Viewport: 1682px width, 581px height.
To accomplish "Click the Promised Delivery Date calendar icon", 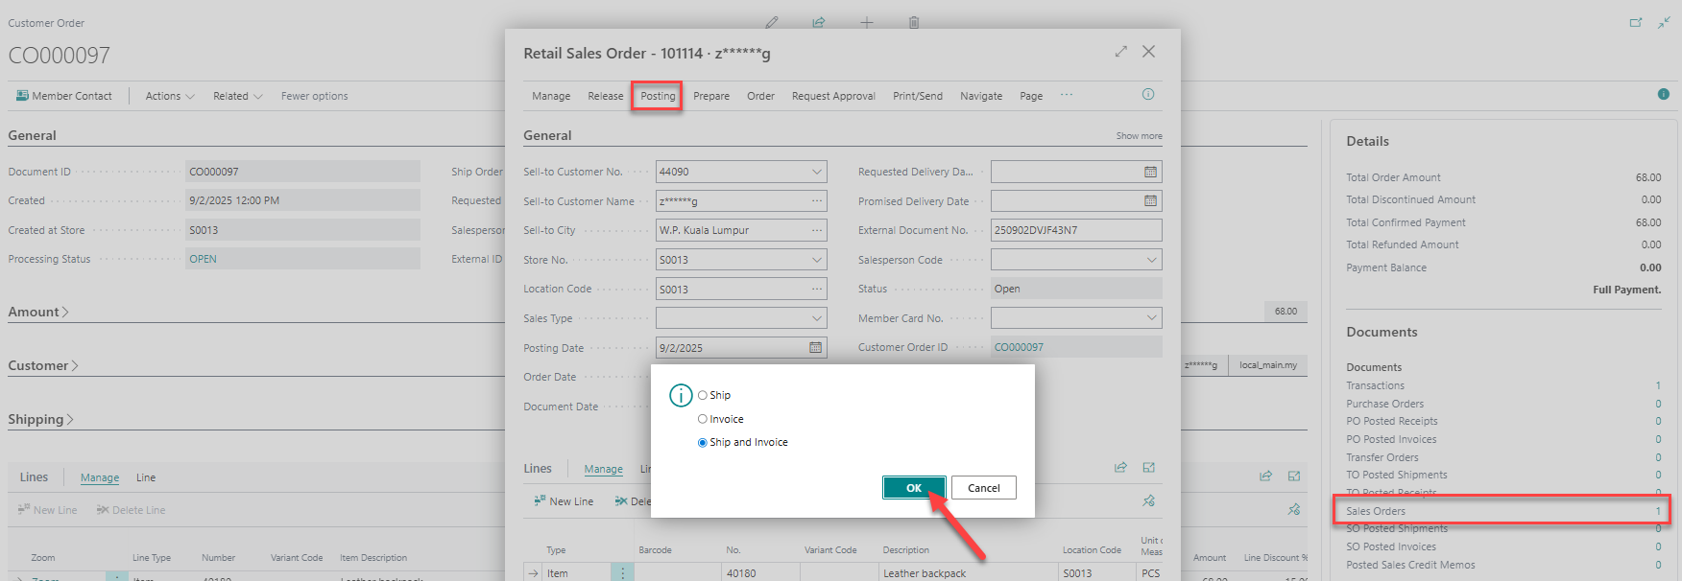I will (x=1150, y=201).
